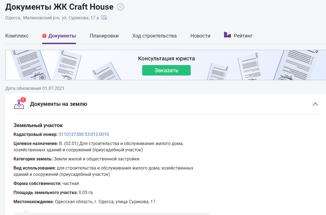This screenshot has height=215, width=326.
Task: Click the 0.05 га area value
Action: coord(86,193)
